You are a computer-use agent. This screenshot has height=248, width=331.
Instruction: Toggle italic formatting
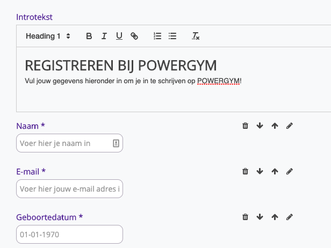104,36
